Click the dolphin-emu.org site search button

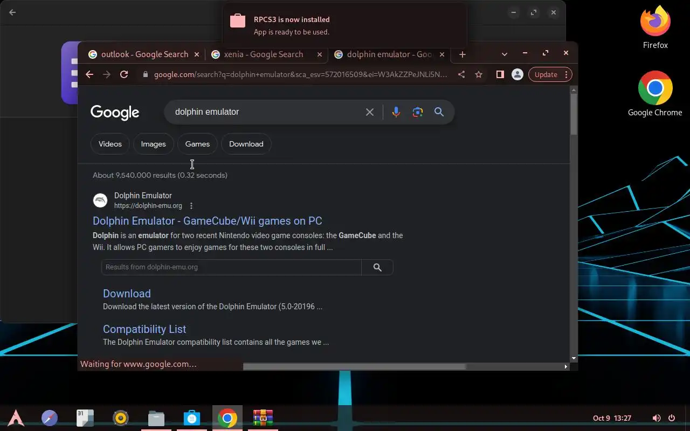tap(377, 267)
